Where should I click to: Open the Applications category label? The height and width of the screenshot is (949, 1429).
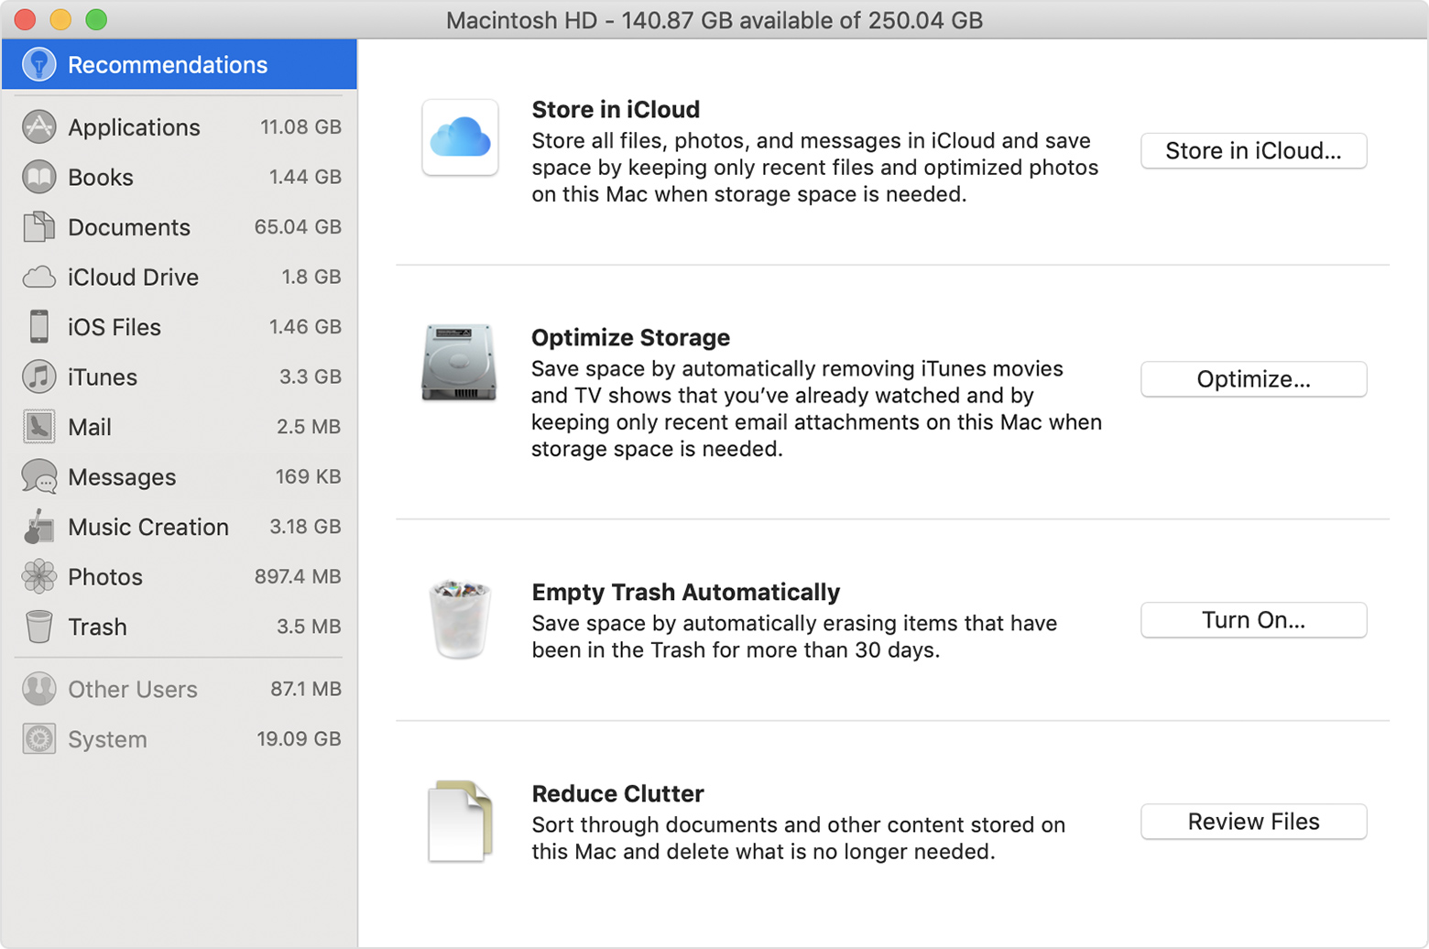tap(134, 127)
